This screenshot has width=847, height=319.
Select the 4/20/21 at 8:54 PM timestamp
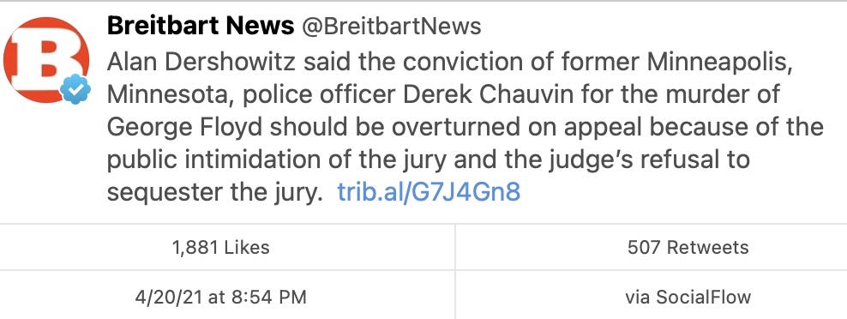(220, 297)
